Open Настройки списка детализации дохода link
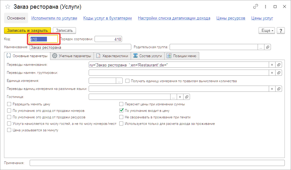Image resolution: width=291 pixels, height=170 pixels. 174,18
